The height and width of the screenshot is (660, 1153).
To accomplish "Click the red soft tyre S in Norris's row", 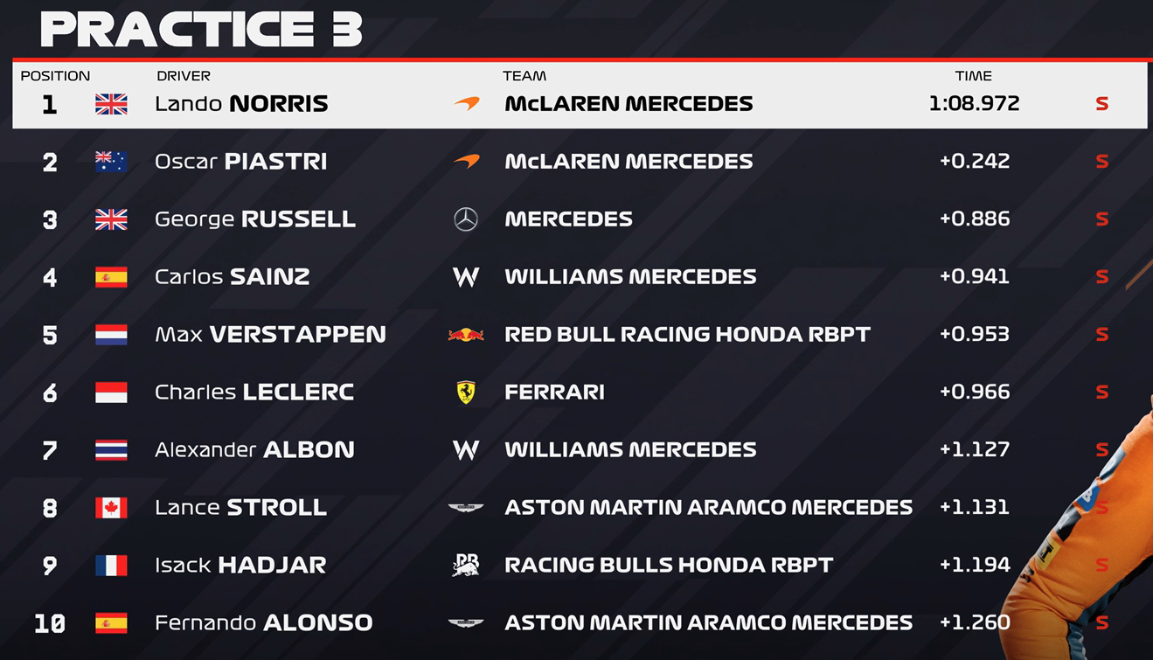I will (x=1102, y=104).
